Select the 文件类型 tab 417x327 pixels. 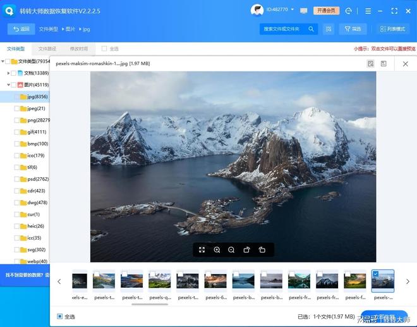tap(16, 49)
